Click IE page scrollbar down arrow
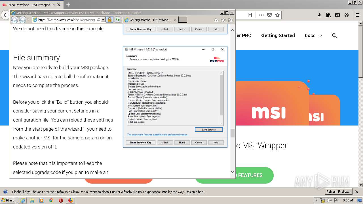363x204 pixels. 233,172
